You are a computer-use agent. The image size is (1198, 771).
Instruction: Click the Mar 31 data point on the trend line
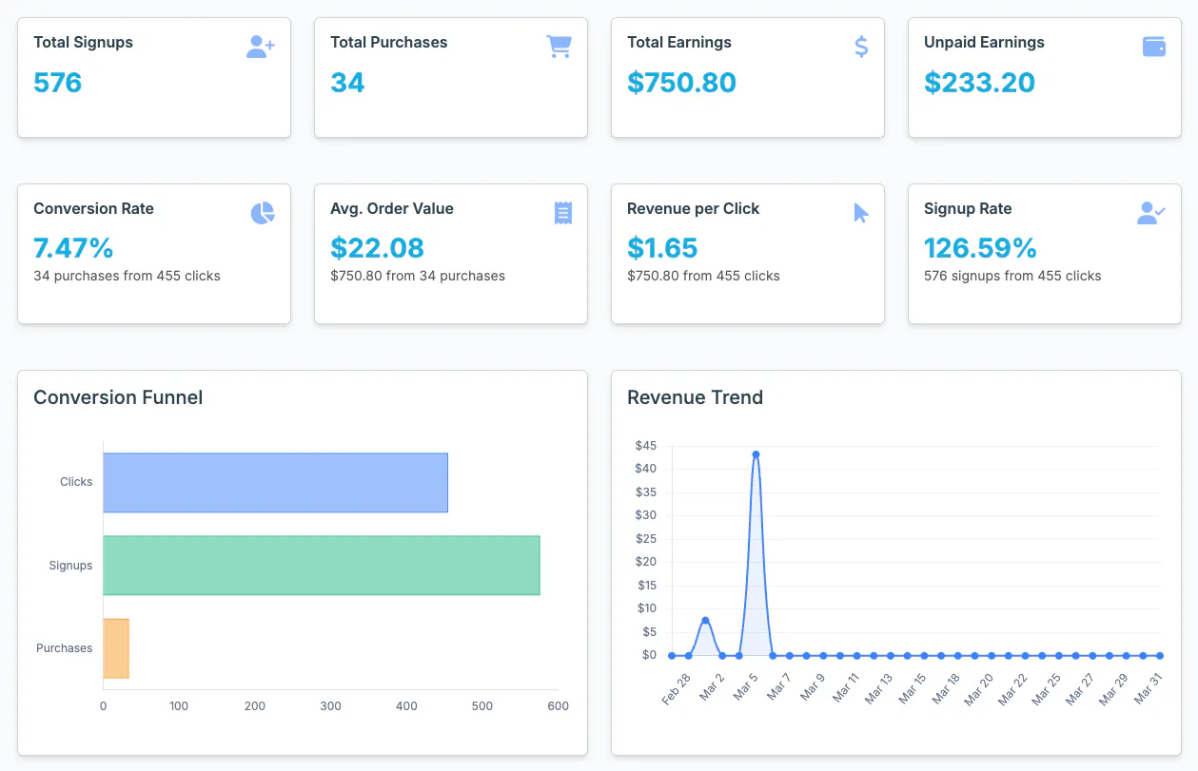click(1160, 655)
